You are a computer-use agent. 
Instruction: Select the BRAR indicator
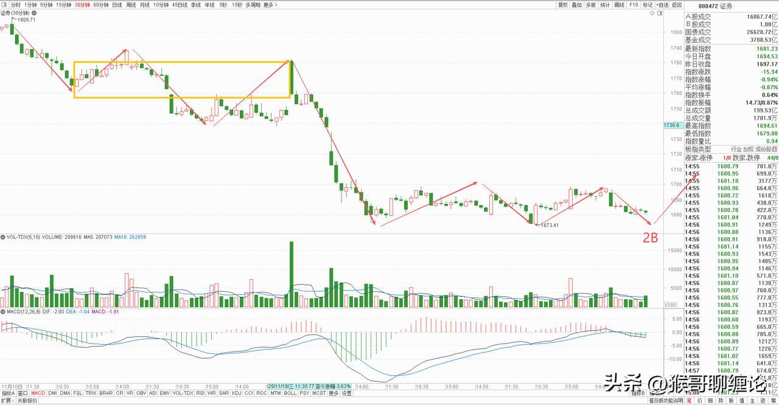point(106,393)
